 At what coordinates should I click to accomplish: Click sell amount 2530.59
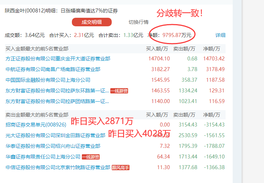pyautogui.click(x=188, y=135)
